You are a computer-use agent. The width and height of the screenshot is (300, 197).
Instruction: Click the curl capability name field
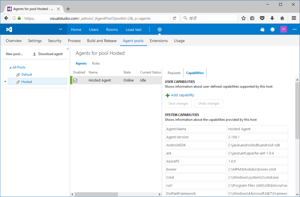(x=196, y=185)
